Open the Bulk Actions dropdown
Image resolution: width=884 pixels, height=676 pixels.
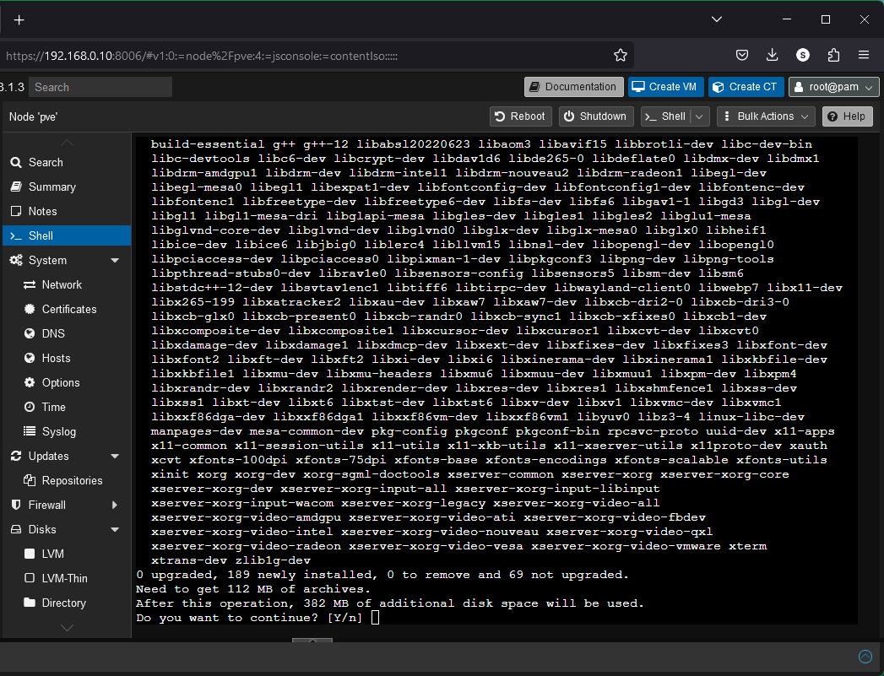click(x=766, y=116)
